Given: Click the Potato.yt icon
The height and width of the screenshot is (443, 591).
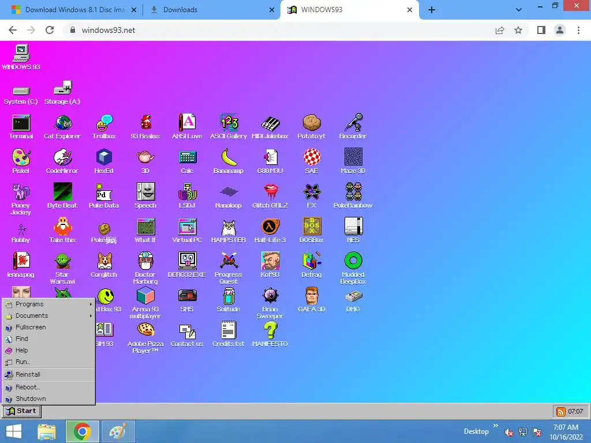Looking at the screenshot, I should pyautogui.click(x=311, y=127).
